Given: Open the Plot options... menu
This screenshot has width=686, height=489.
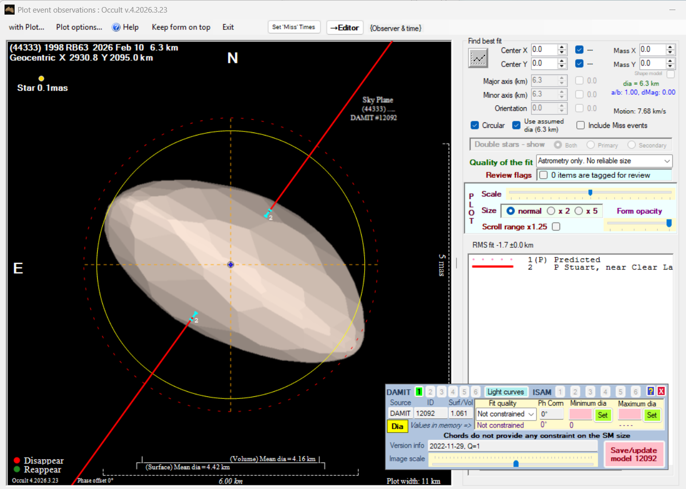Looking at the screenshot, I should (79, 27).
